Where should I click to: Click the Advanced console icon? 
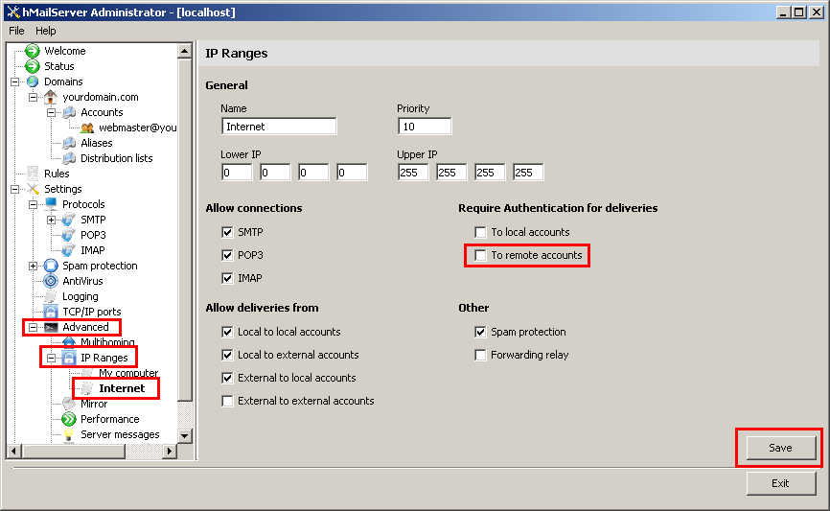point(51,327)
